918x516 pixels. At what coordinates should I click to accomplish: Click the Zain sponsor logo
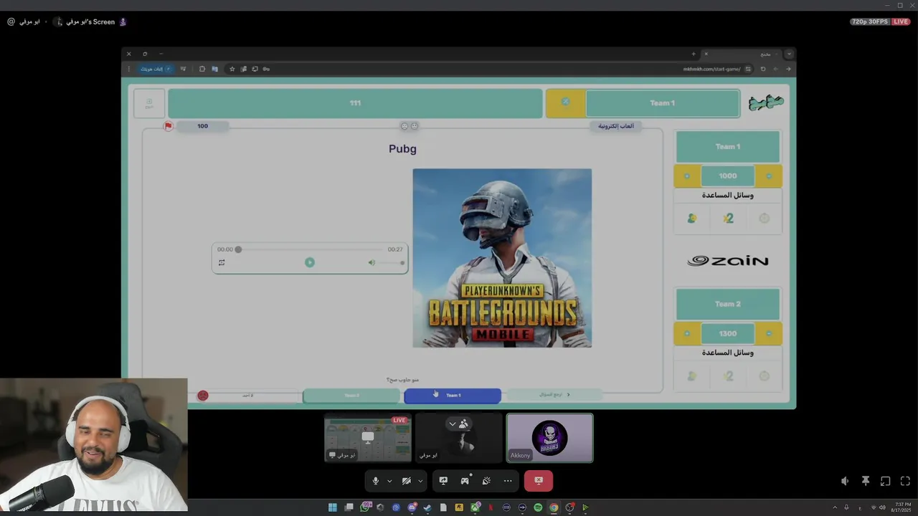tap(728, 261)
